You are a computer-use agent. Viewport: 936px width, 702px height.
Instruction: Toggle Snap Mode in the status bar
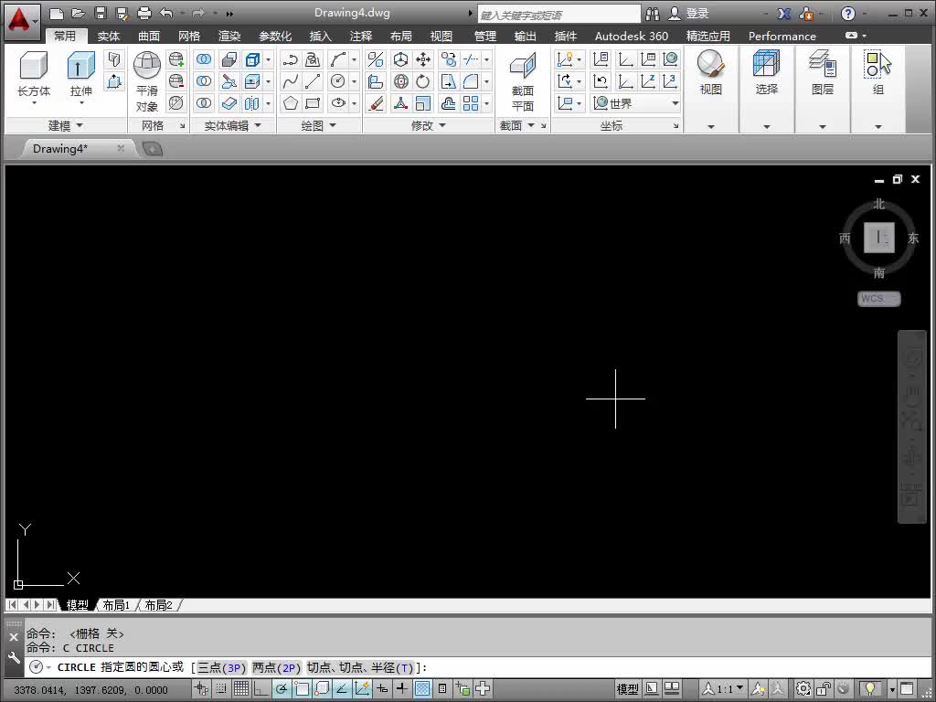click(221, 689)
